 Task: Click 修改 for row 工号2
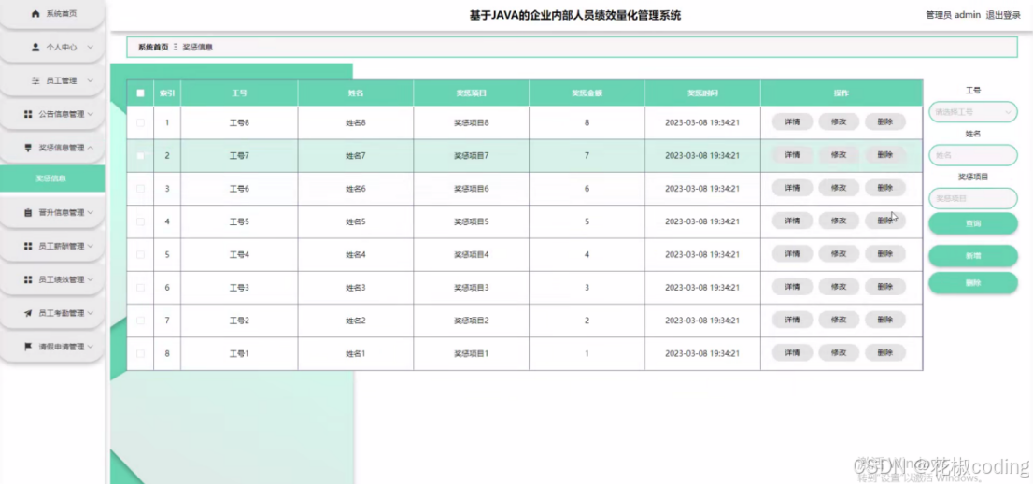(x=839, y=320)
